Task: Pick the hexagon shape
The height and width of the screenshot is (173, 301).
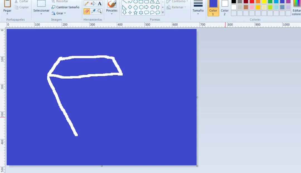Action: tap(141, 7)
